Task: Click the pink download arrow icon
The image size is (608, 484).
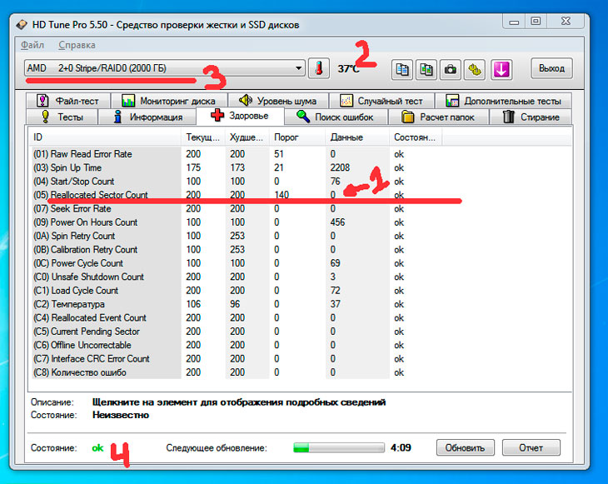Action: 501,70
